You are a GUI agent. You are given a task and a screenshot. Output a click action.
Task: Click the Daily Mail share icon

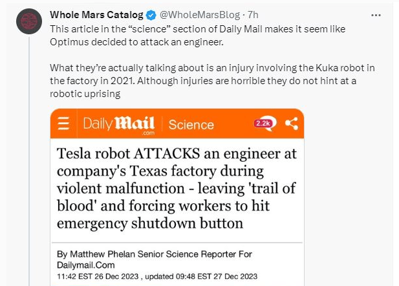pyautogui.click(x=291, y=123)
